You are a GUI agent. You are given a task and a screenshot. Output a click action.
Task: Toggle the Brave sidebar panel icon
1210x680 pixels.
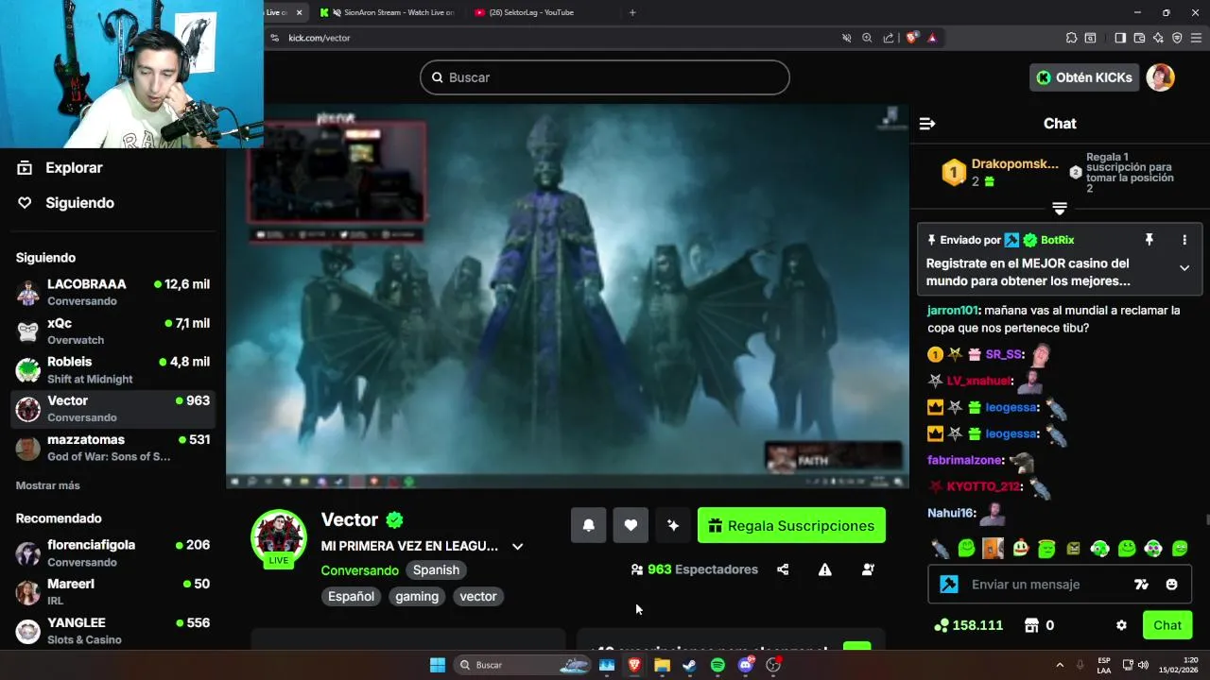coord(1120,38)
